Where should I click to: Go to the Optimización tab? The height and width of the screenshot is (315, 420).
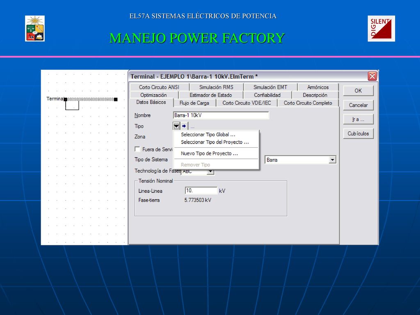[153, 95]
